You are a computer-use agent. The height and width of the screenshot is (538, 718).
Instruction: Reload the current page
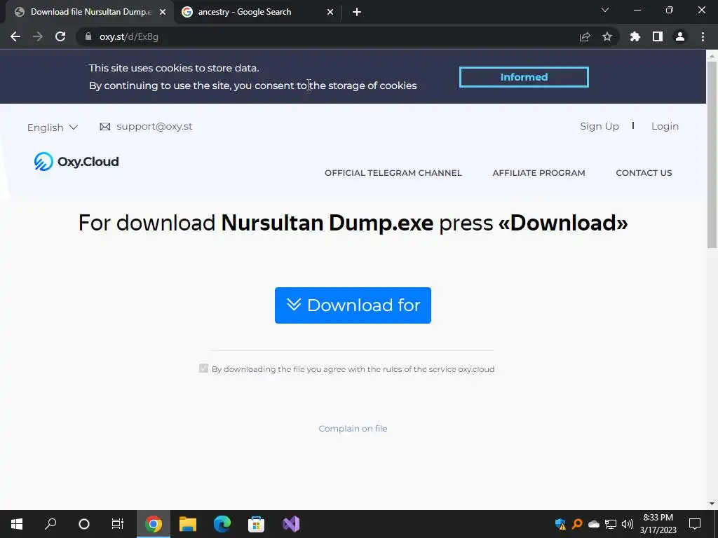click(60, 36)
